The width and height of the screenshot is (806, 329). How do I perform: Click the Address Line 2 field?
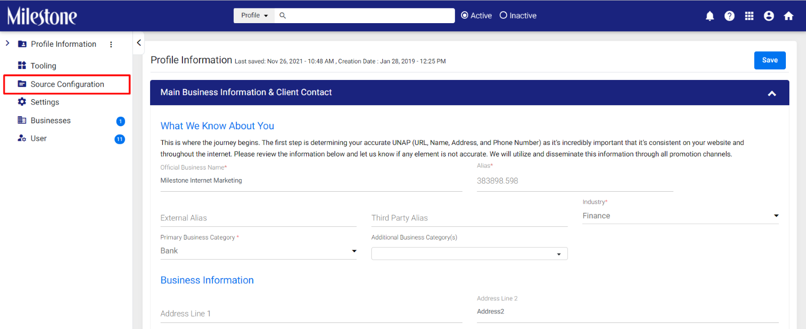tap(628, 312)
